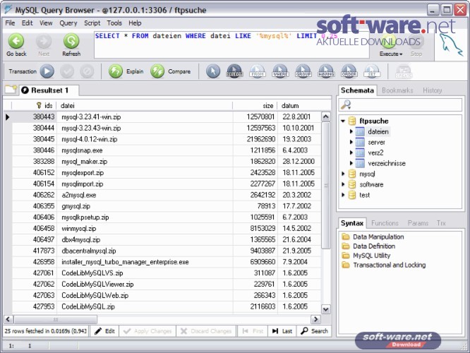Click the Discard Changes button
The image size is (470, 353).
(x=206, y=331)
